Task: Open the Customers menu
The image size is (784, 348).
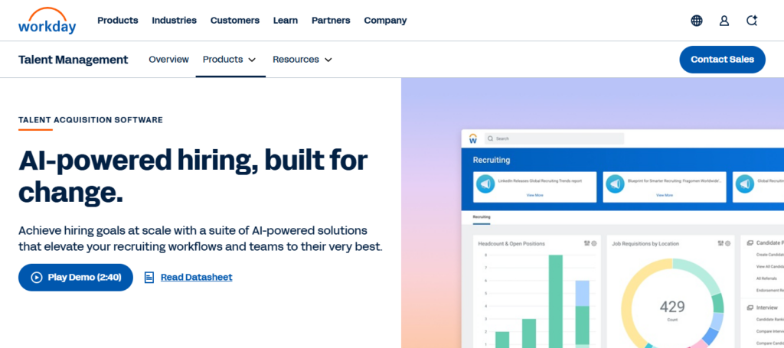Action: point(235,21)
